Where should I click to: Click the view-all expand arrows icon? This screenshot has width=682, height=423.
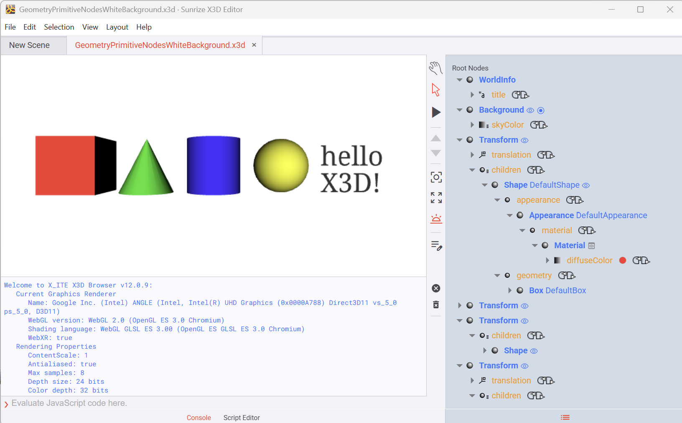(436, 197)
